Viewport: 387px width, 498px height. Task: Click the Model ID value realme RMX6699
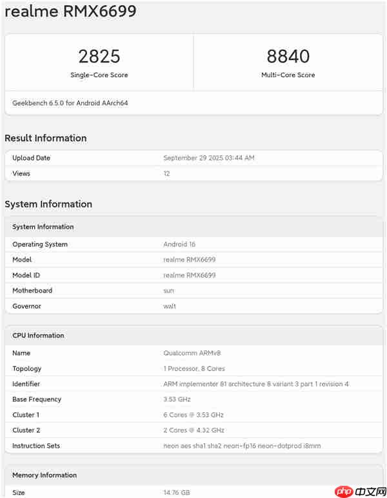click(x=190, y=275)
